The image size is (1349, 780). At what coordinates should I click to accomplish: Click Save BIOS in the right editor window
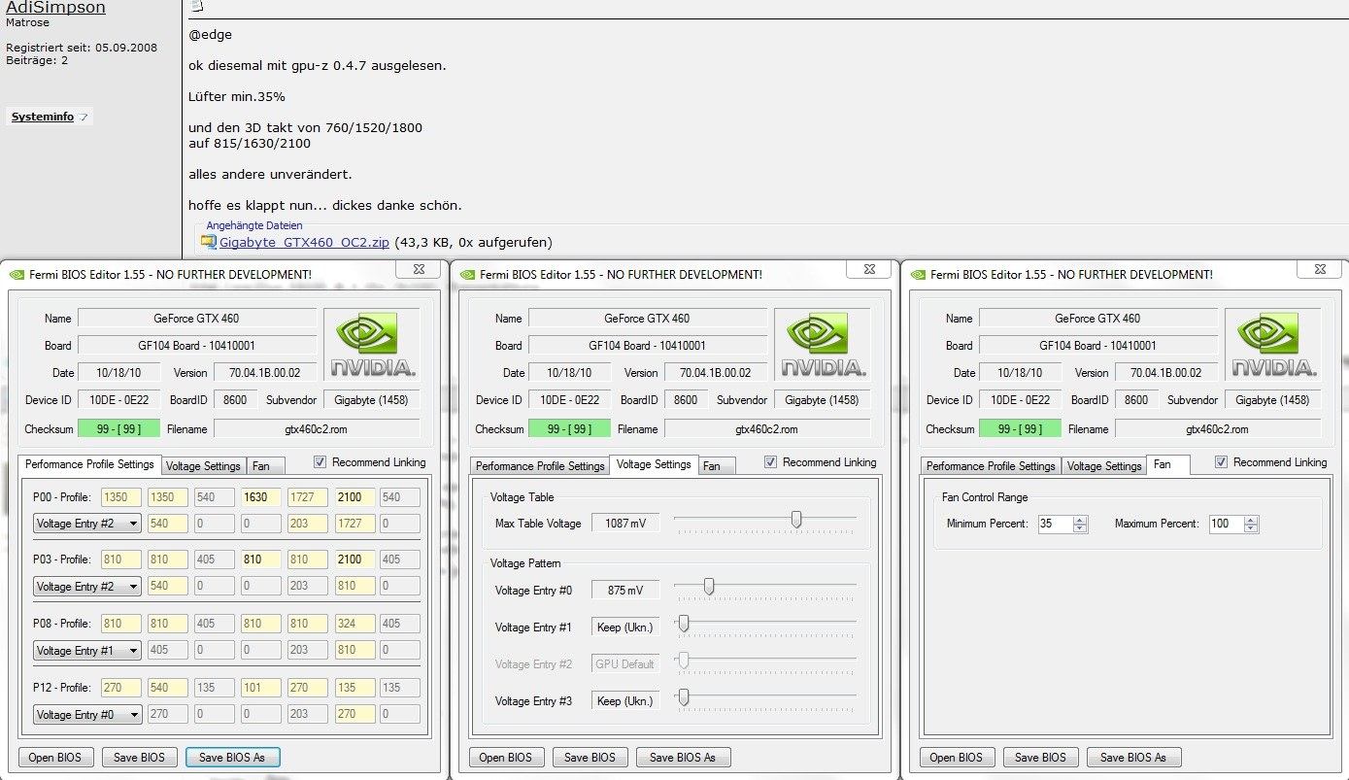[1041, 758]
